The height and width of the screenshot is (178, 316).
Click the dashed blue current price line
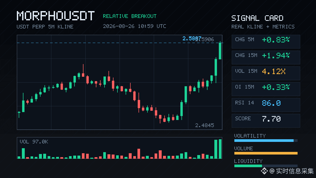tap(120, 43)
